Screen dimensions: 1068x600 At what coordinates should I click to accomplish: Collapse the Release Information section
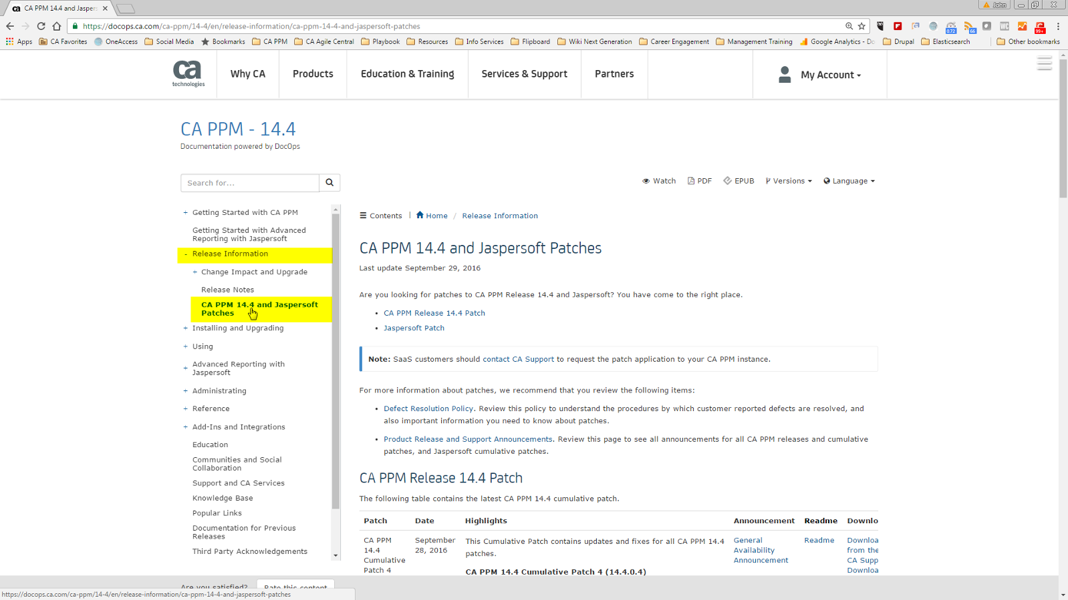coord(186,254)
